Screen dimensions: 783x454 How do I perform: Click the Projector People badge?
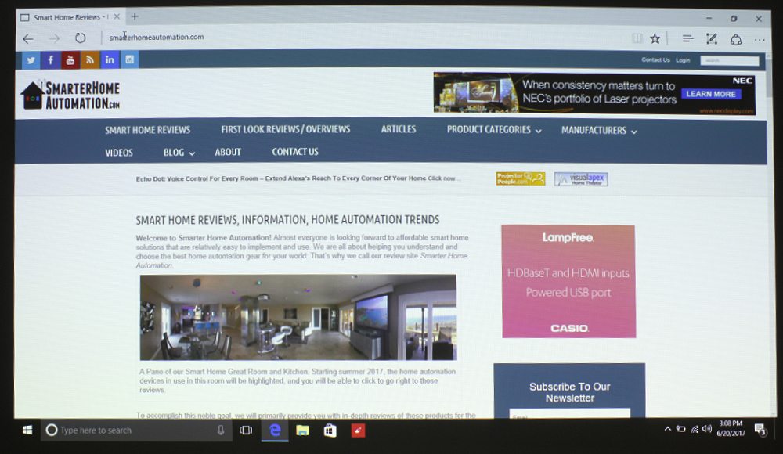coord(520,178)
